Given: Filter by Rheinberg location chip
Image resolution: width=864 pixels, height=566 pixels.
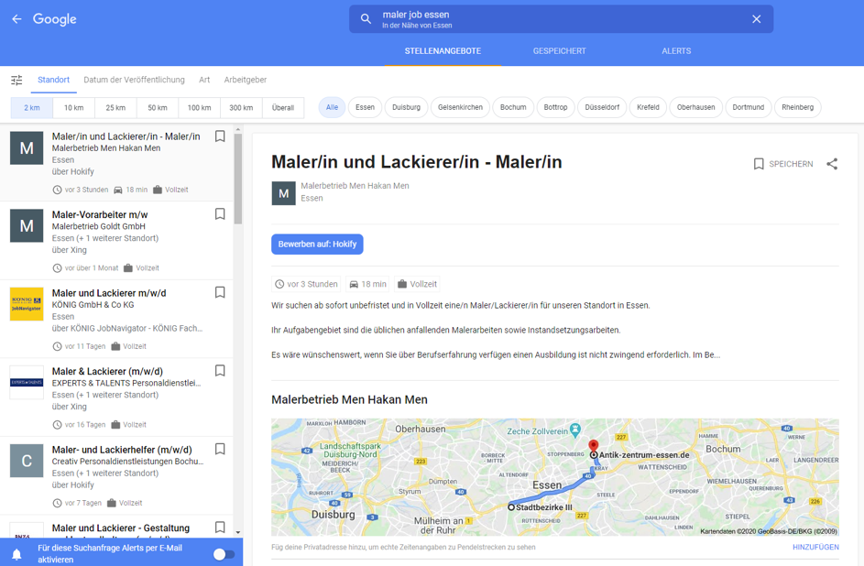Looking at the screenshot, I should click(x=797, y=107).
